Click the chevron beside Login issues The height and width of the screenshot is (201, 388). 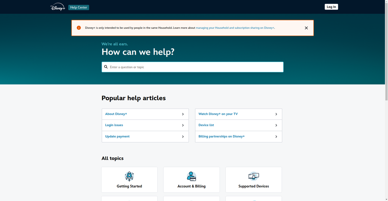tap(183, 125)
